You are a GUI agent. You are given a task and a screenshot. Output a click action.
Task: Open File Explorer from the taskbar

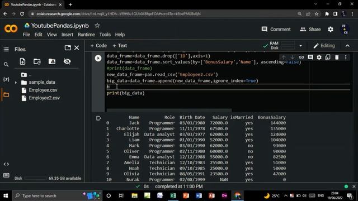(134, 196)
